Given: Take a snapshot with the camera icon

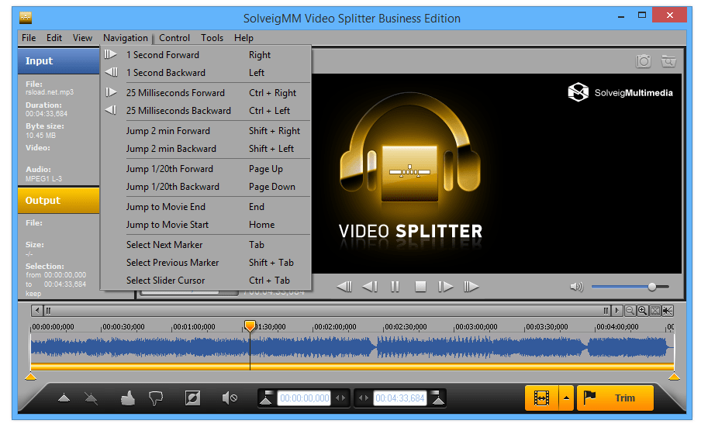Looking at the screenshot, I should [x=643, y=60].
